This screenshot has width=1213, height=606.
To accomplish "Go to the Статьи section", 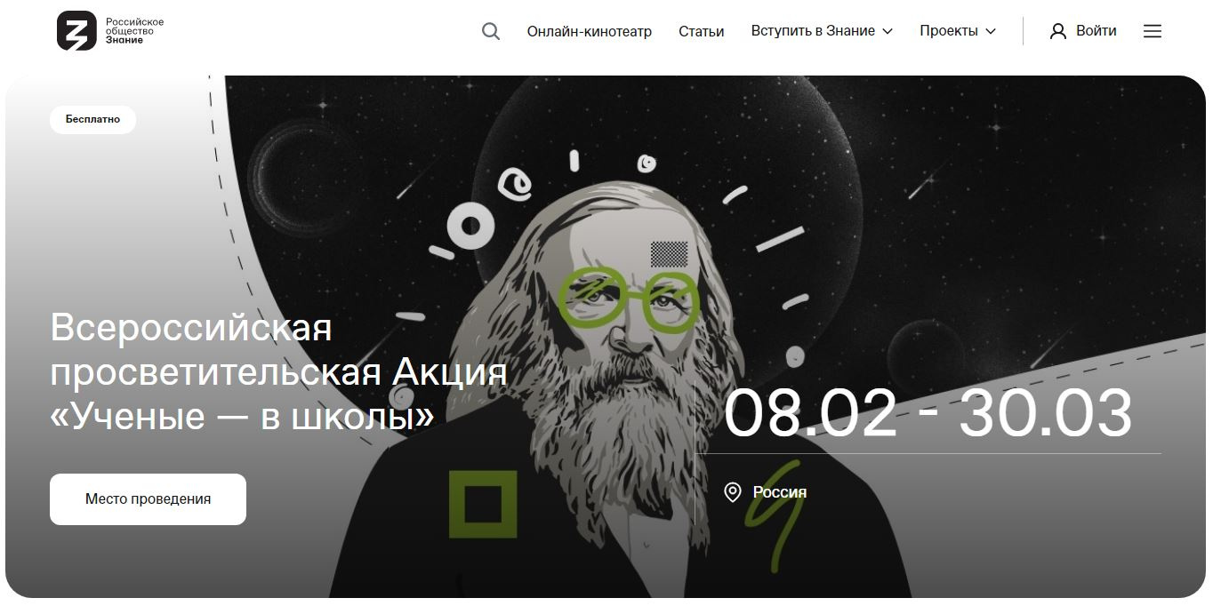I will pyautogui.click(x=701, y=31).
